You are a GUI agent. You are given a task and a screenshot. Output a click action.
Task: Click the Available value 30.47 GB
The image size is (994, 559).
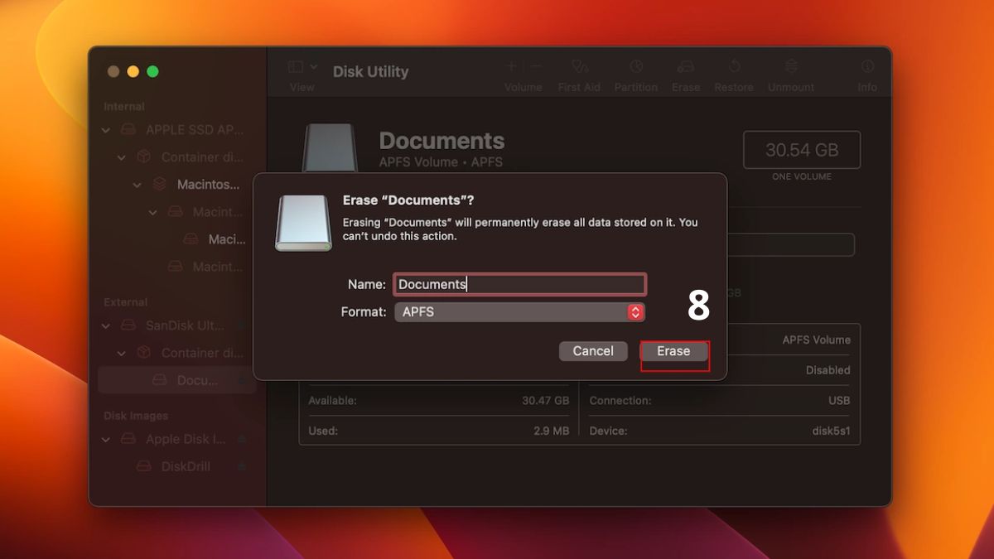tap(545, 400)
